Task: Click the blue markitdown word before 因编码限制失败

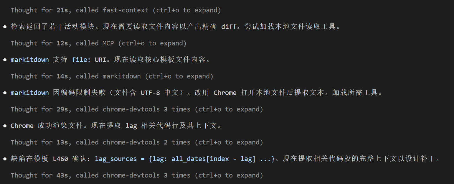Action: (x=30, y=93)
